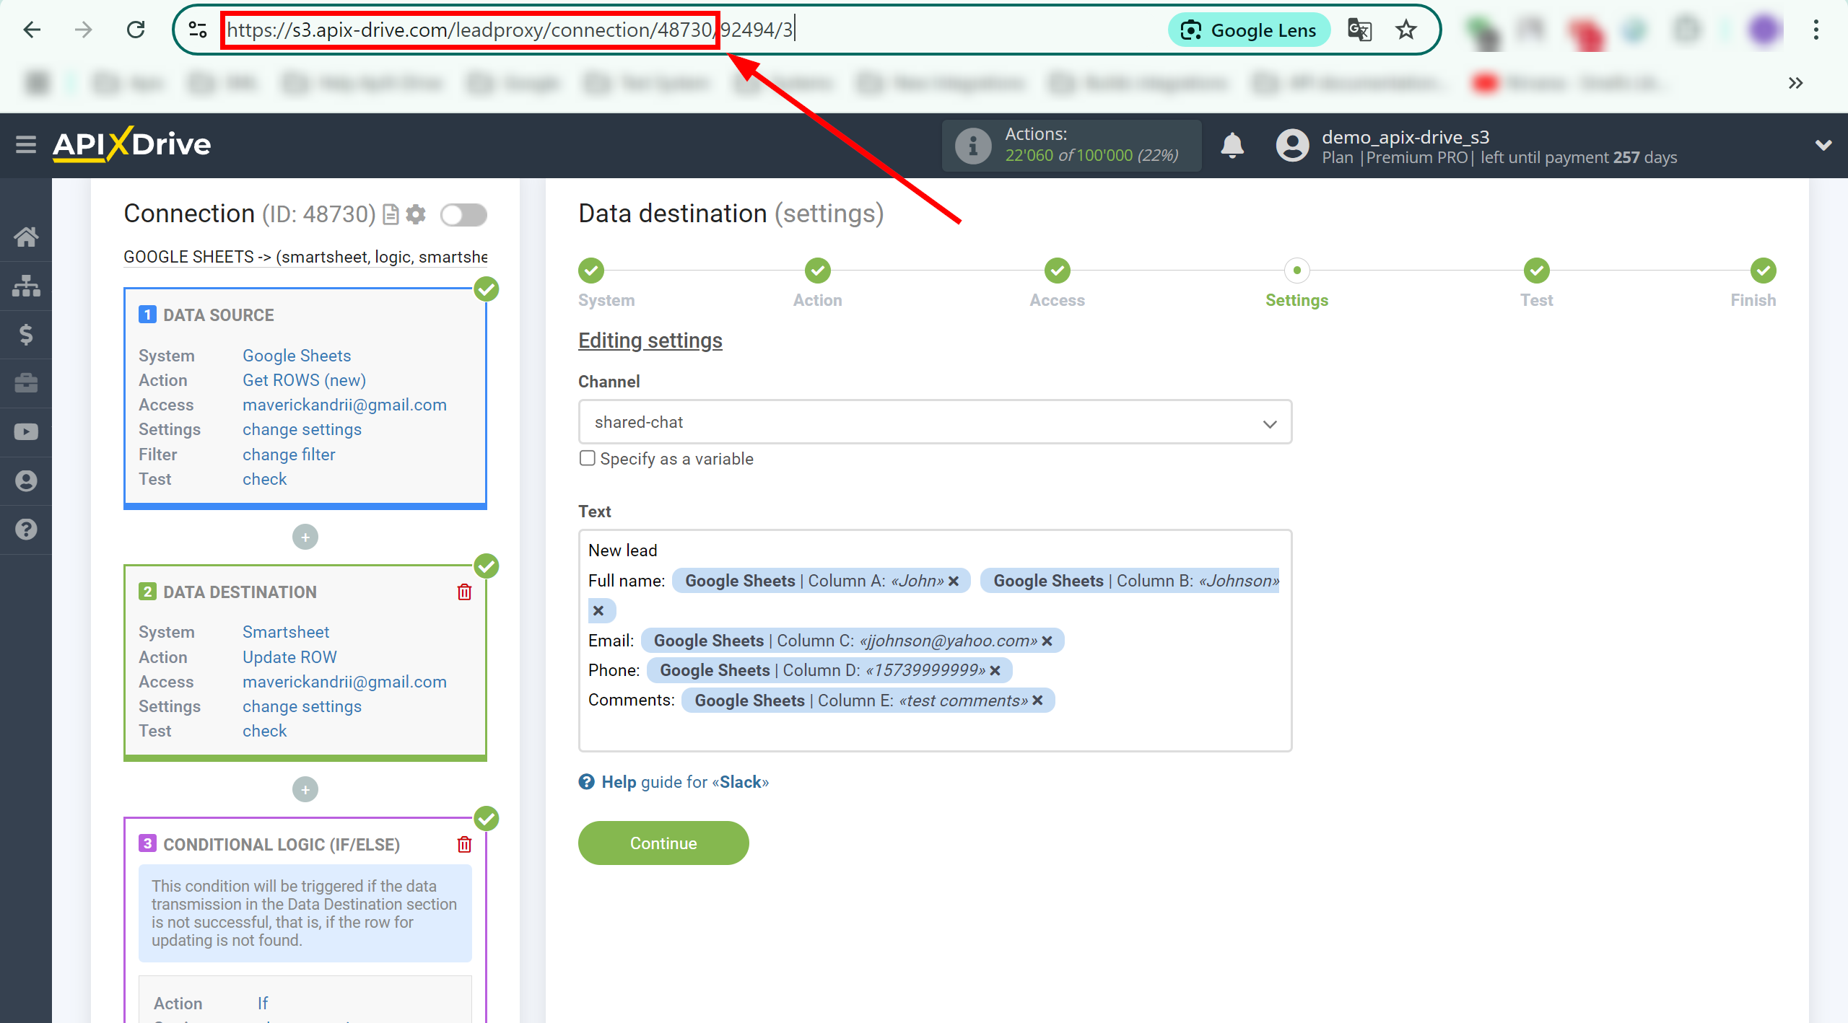
Task: Open the Actions usage counter
Action: tap(1072, 145)
